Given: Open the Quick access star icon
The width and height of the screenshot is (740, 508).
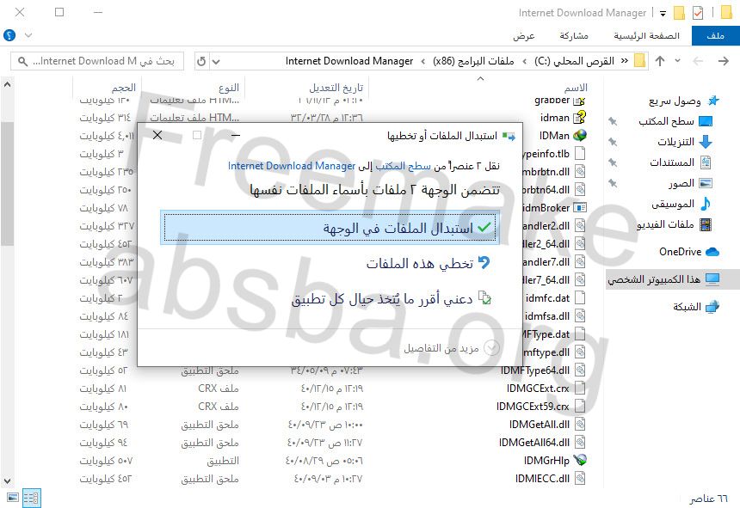Looking at the screenshot, I should [x=713, y=101].
